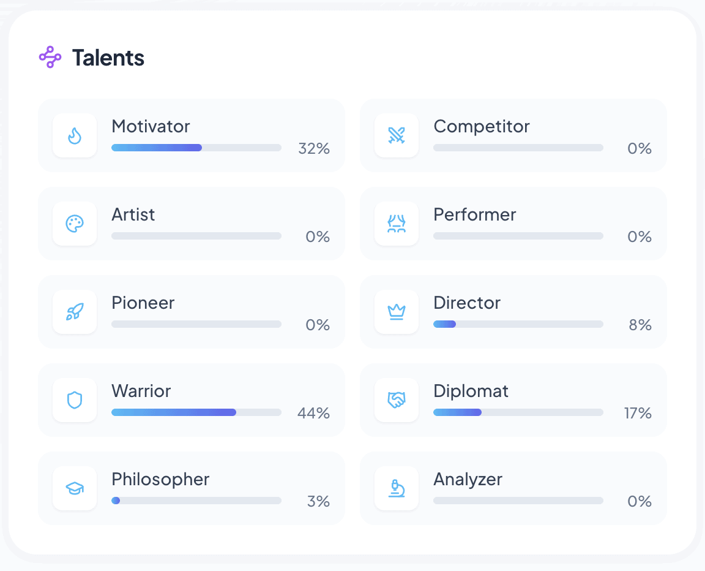Select the Warrior shield icon
705x571 pixels.
click(x=75, y=400)
